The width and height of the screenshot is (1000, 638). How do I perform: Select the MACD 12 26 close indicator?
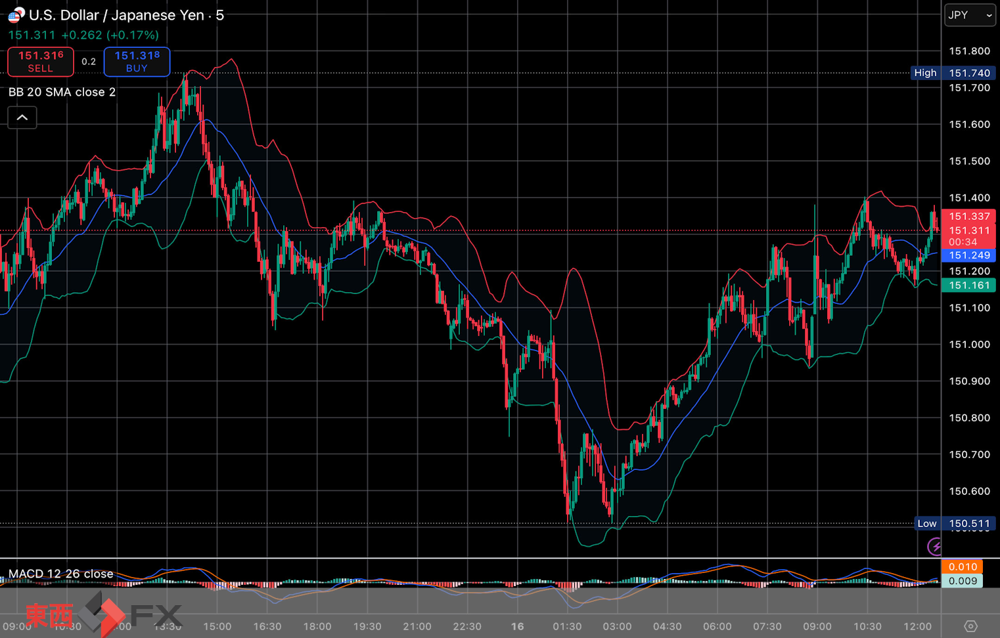(60, 574)
